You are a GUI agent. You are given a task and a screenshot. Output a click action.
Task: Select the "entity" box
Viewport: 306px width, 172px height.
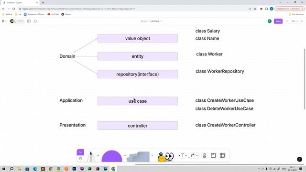[x=138, y=56]
